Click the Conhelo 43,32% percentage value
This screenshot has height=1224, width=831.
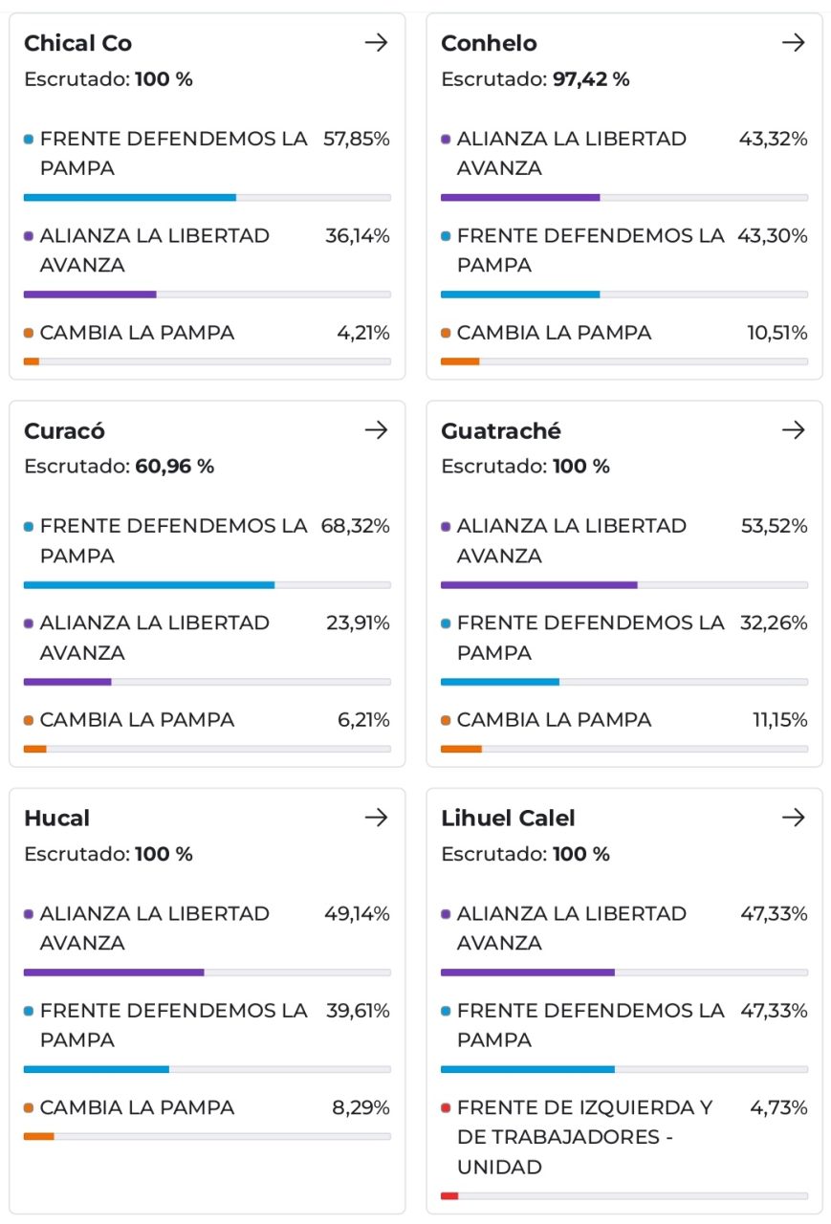pyautogui.click(x=773, y=139)
